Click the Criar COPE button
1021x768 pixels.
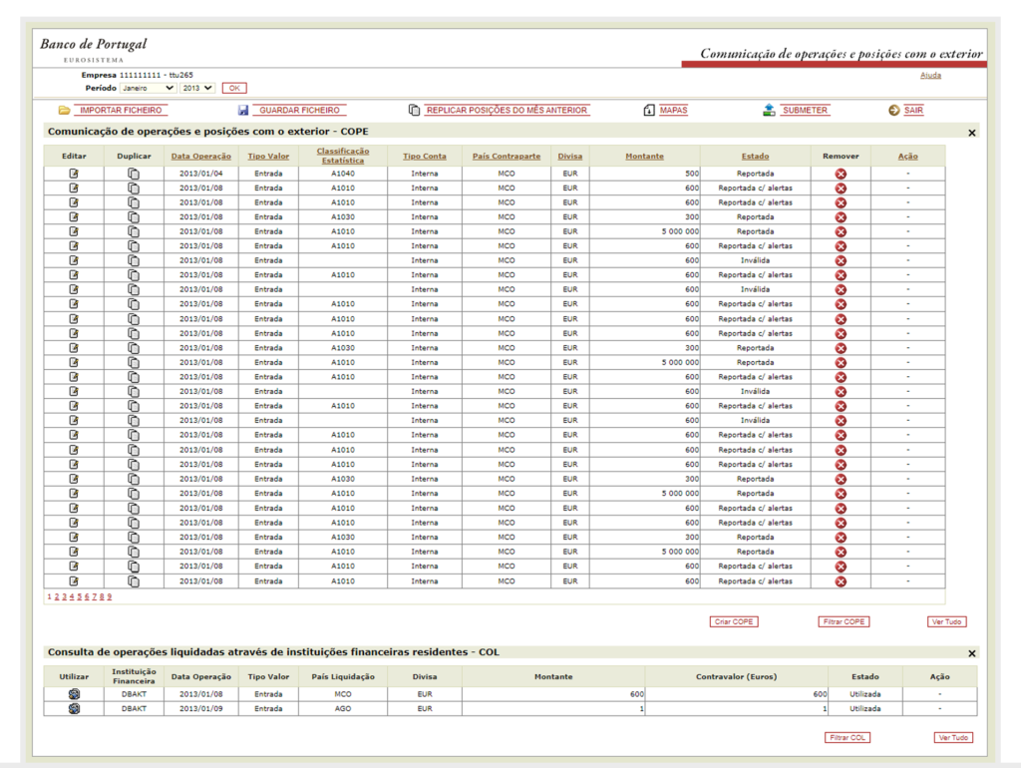point(734,622)
